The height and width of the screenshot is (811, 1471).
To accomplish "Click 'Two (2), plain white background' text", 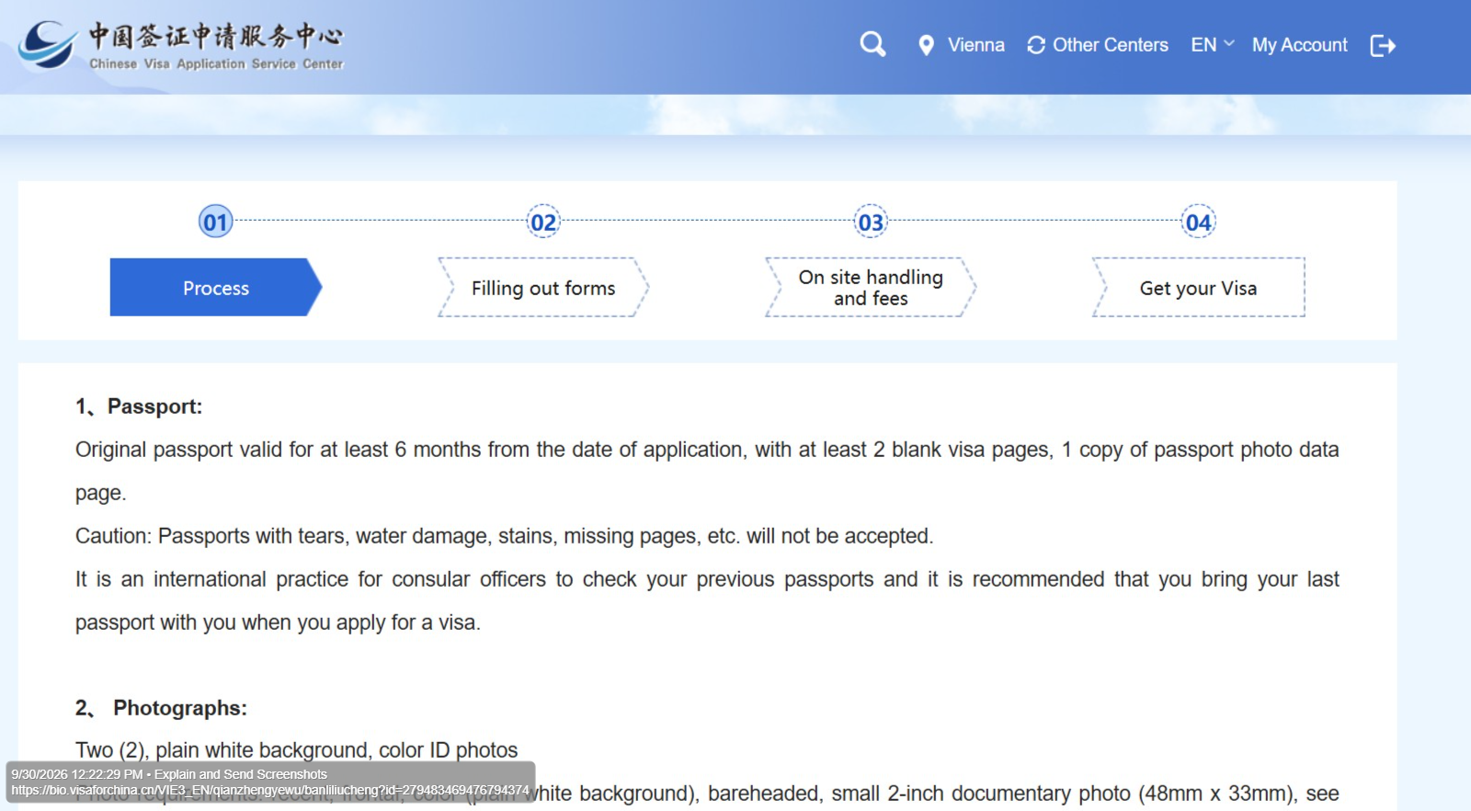I will pos(296,750).
